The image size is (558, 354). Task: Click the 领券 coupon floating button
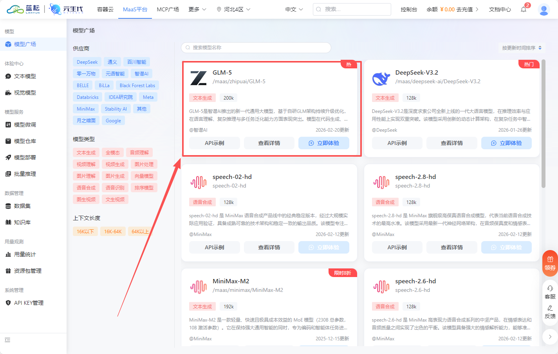pyautogui.click(x=550, y=263)
